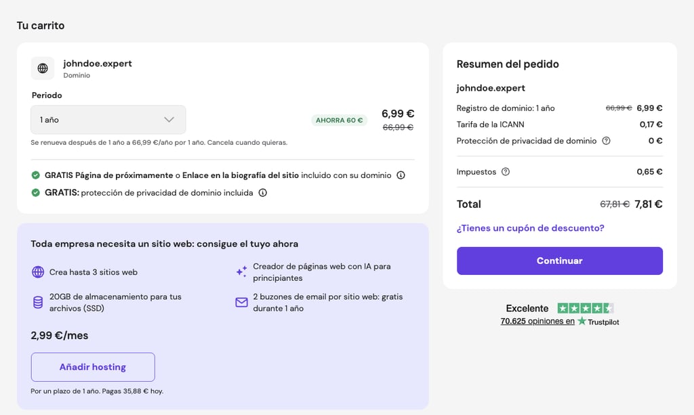694x415 pixels.
Task: Click the 'Resumen del pedido' heading
Action: click(508, 64)
